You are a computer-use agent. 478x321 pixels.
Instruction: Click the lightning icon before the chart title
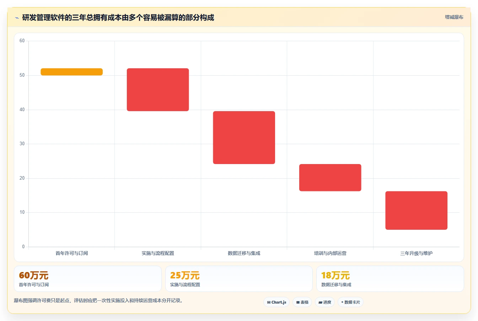click(x=17, y=18)
